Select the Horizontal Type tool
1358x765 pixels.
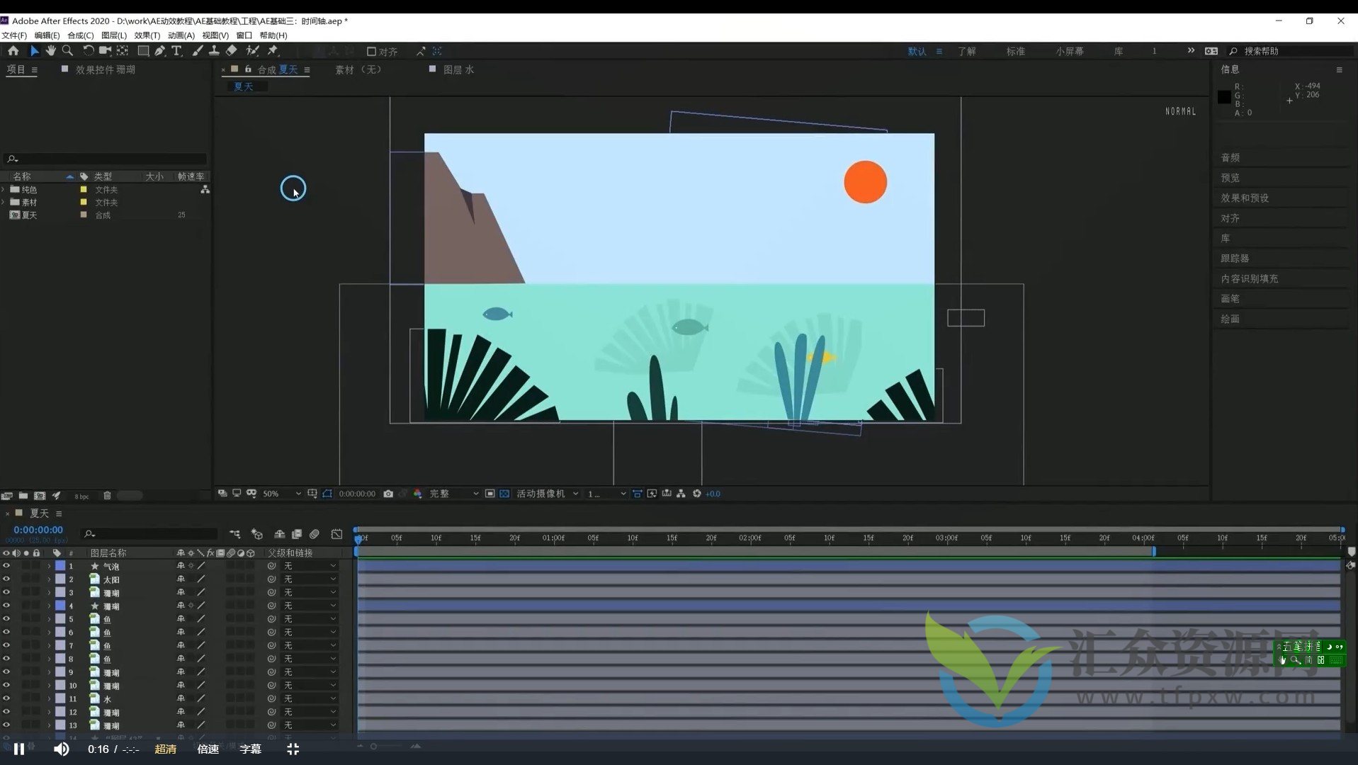point(177,51)
